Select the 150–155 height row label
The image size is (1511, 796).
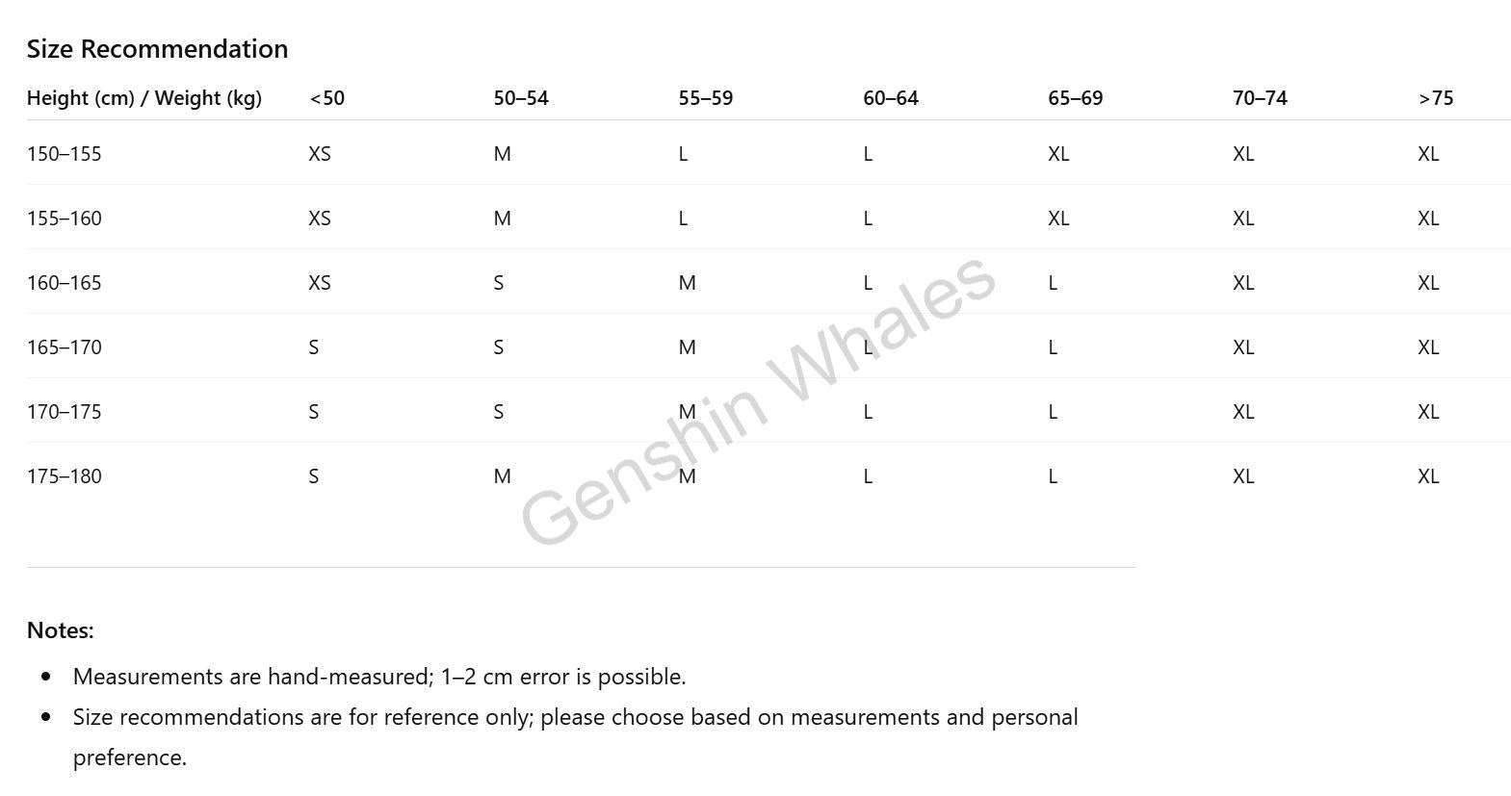(65, 154)
